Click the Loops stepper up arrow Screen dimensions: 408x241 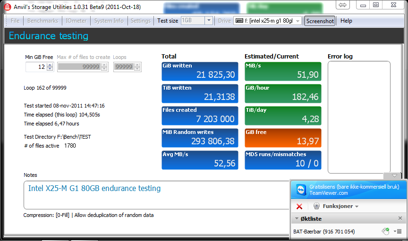137,65
